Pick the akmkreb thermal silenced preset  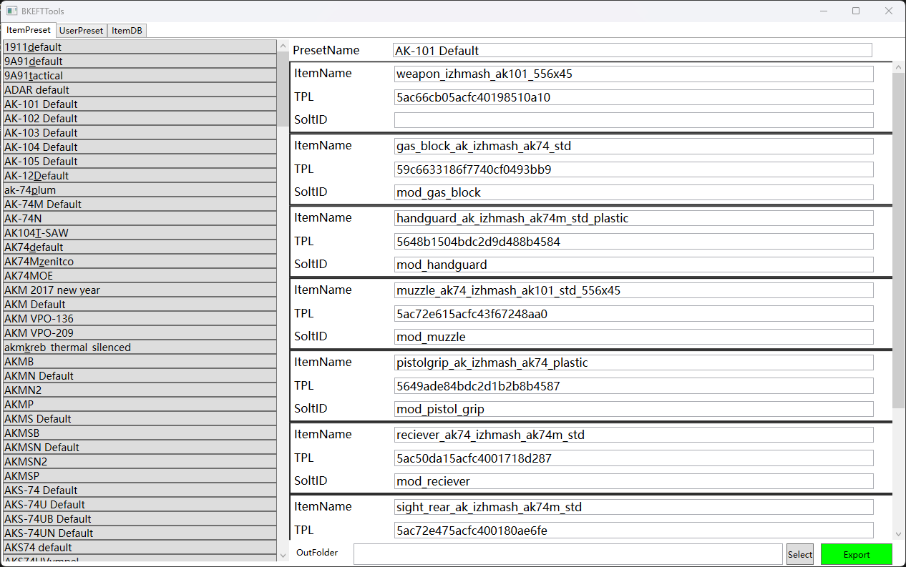(140, 347)
